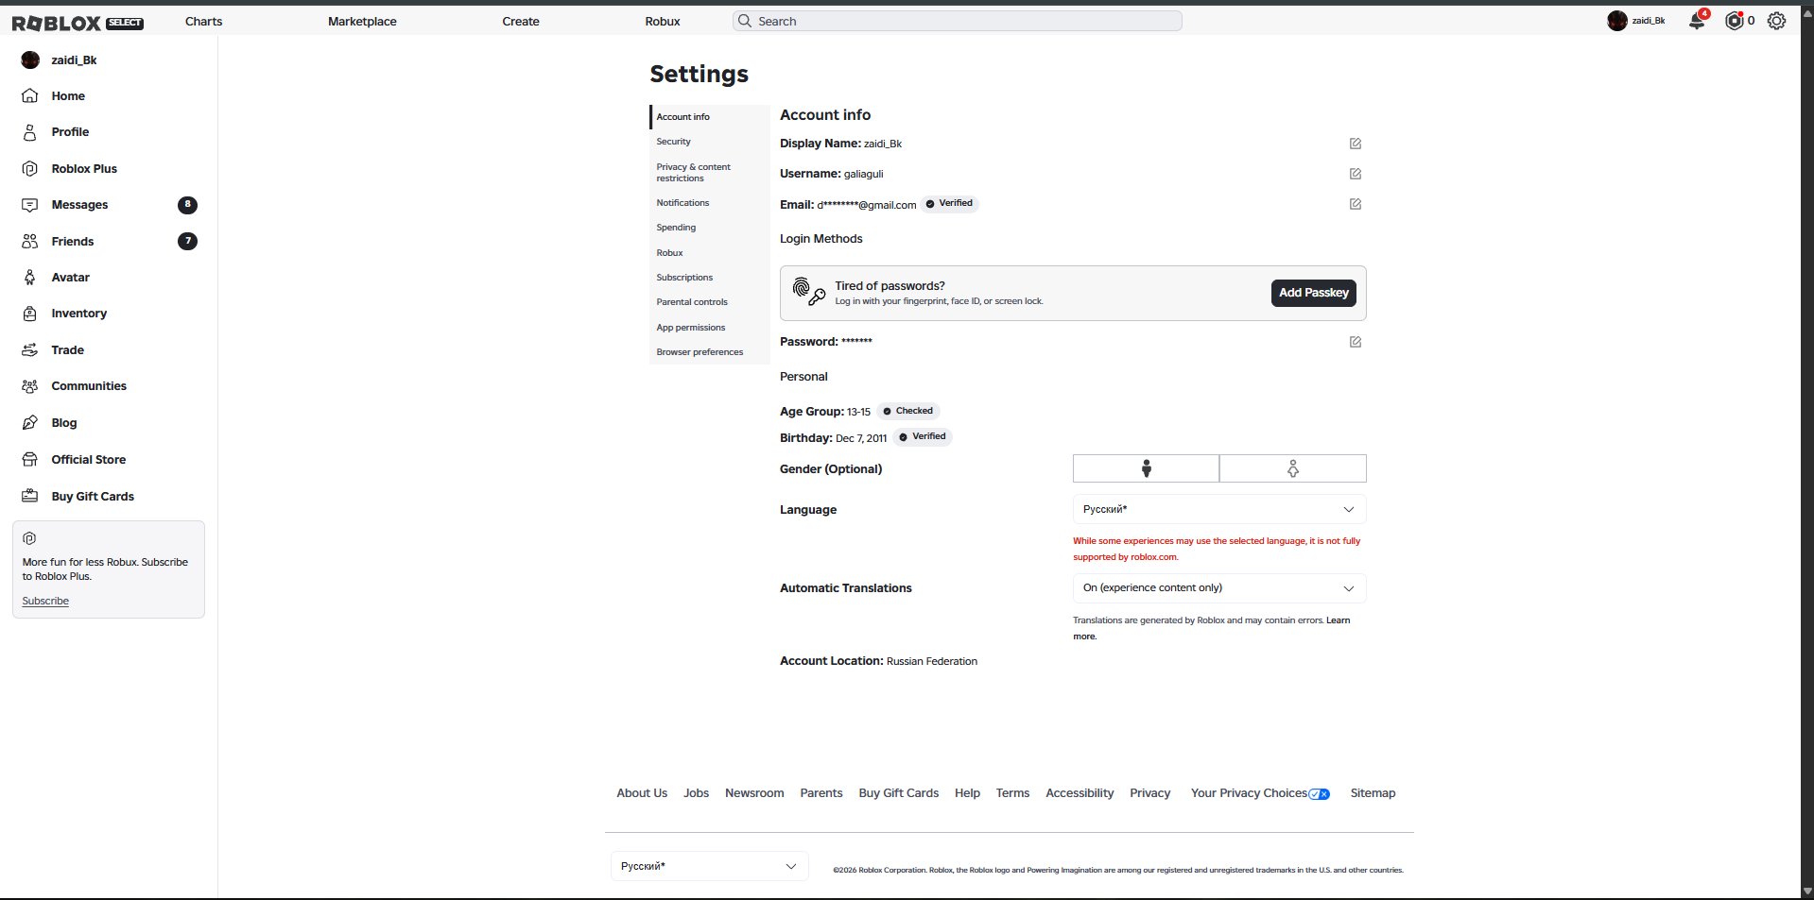The image size is (1814, 900).
Task: Click the Communities sidebar icon
Action: tap(30, 386)
